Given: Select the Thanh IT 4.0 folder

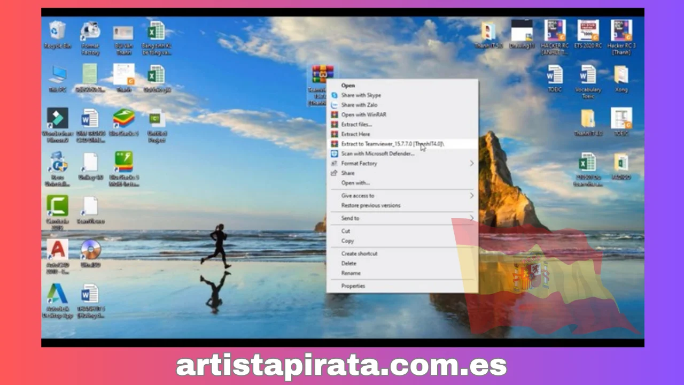Looking at the screenshot, I should [588, 122].
